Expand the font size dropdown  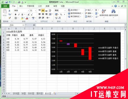click(x=36, y=10)
